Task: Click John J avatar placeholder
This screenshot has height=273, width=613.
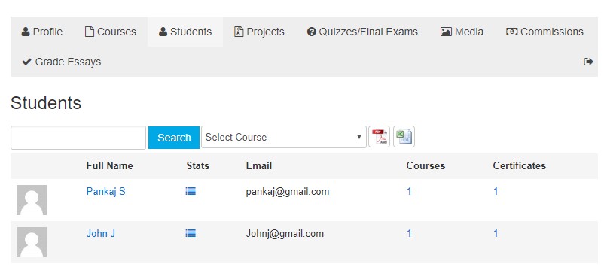Action: [32, 242]
